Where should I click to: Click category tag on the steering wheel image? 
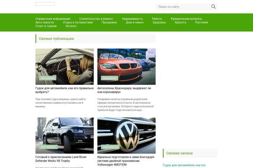(x=48, y=78)
